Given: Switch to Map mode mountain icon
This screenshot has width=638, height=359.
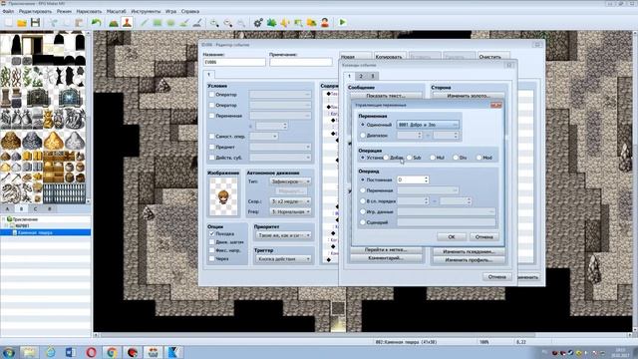Looking at the screenshot, I should coord(114,23).
